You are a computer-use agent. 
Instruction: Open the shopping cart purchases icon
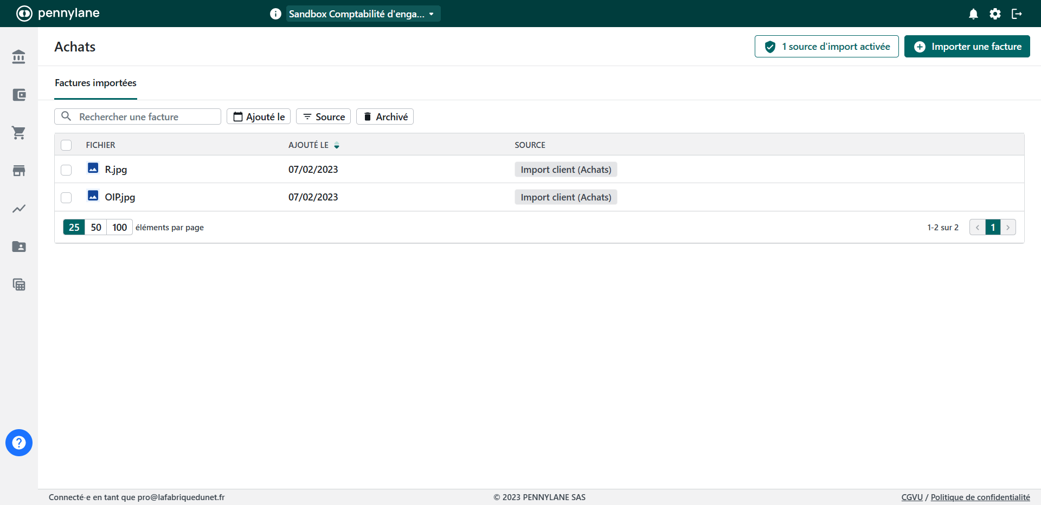coord(19,133)
